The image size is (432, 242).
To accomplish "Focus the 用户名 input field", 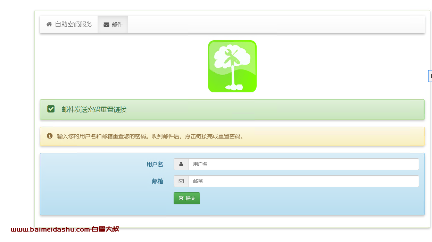I will (x=304, y=164).
